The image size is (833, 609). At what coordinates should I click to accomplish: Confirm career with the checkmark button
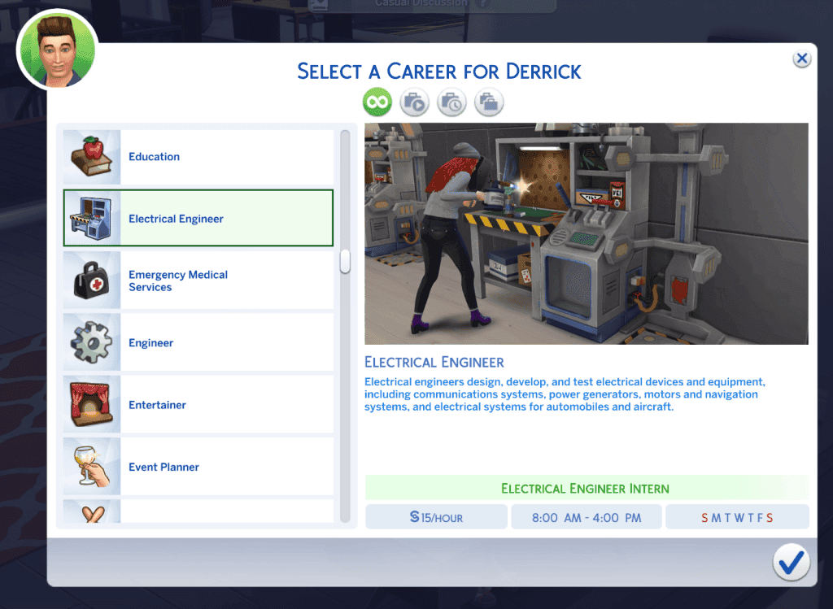point(791,562)
